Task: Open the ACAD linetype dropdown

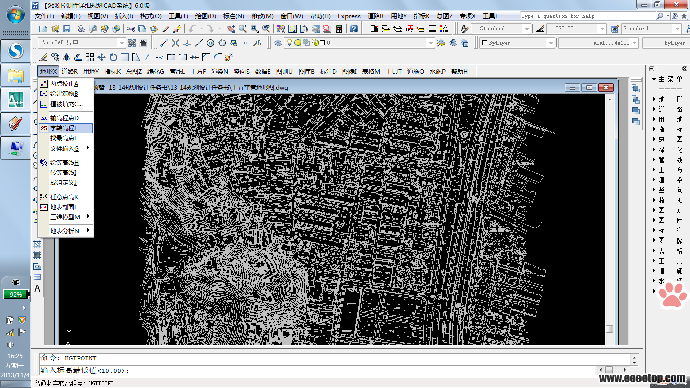Action: [634, 43]
